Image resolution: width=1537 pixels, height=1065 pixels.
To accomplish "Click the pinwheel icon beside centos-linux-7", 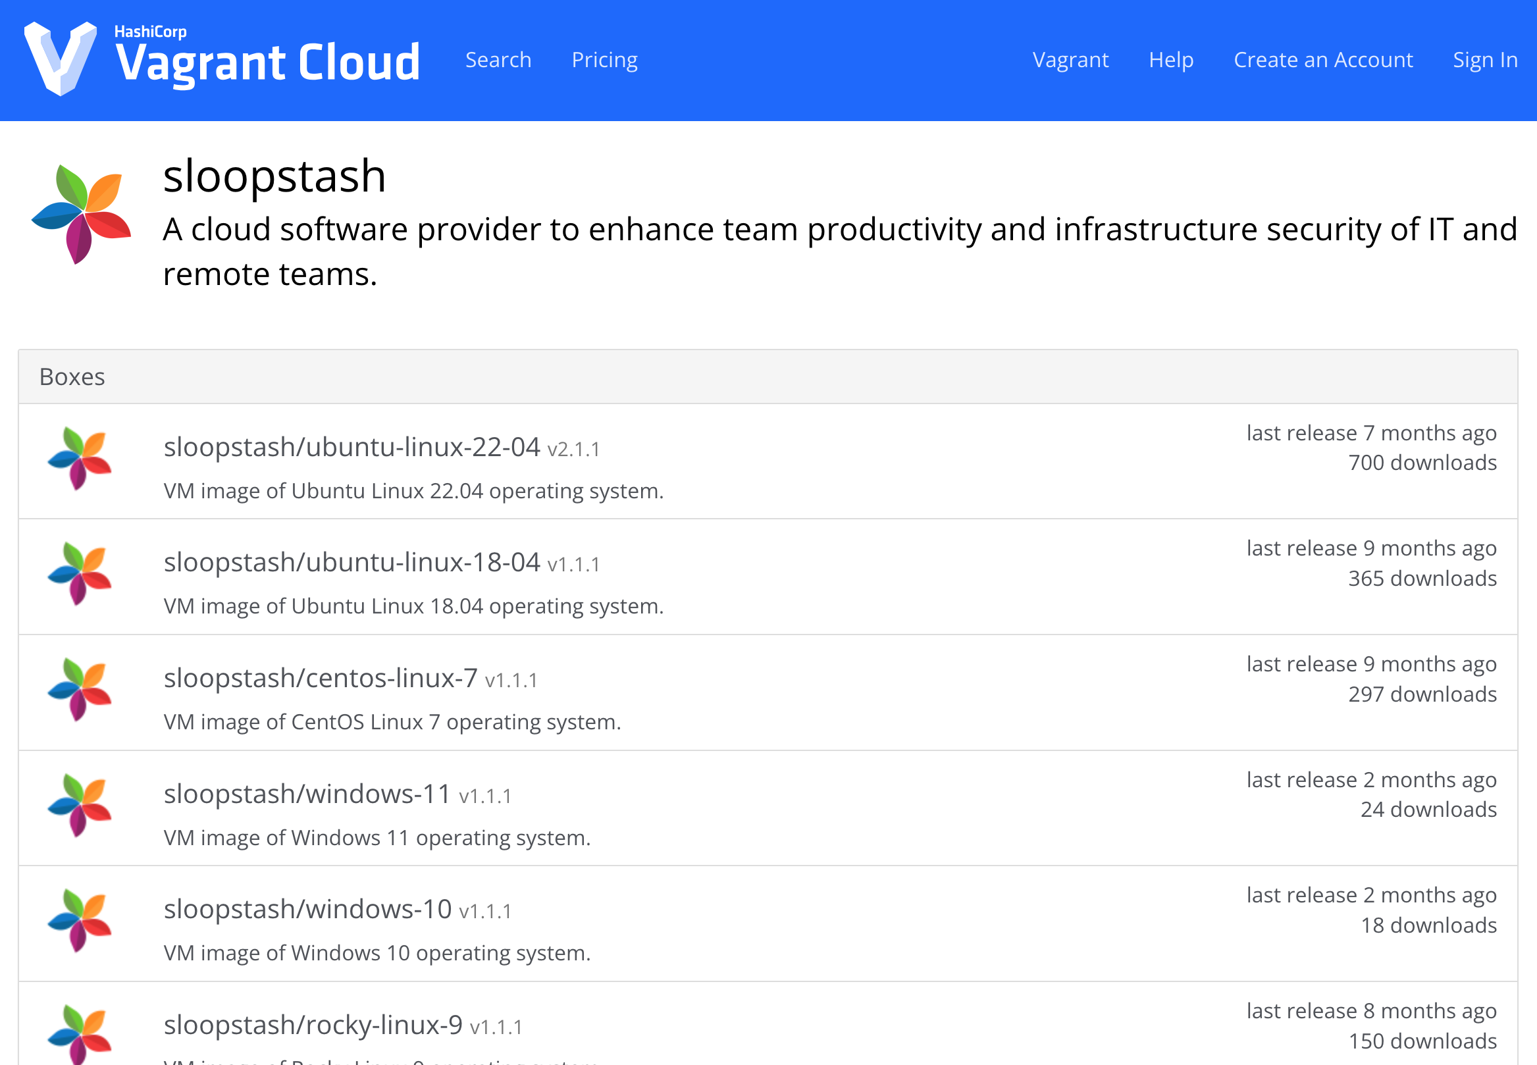I will (80, 690).
